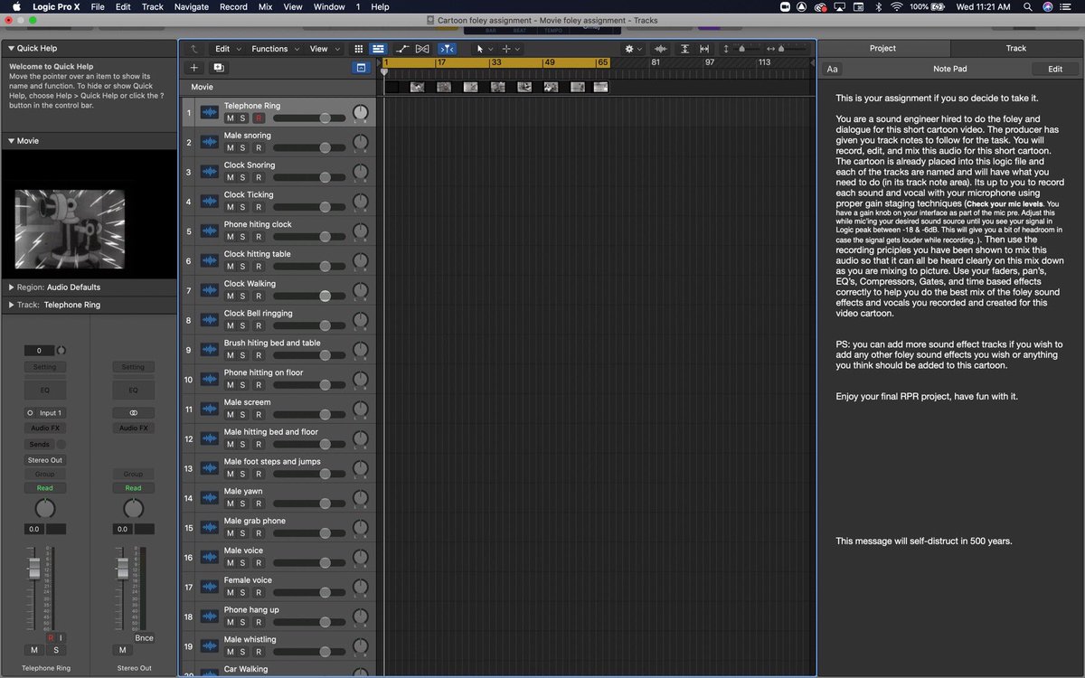Solo the Clock Bell ringging track
This screenshot has width=1085, height=678.
243,326
